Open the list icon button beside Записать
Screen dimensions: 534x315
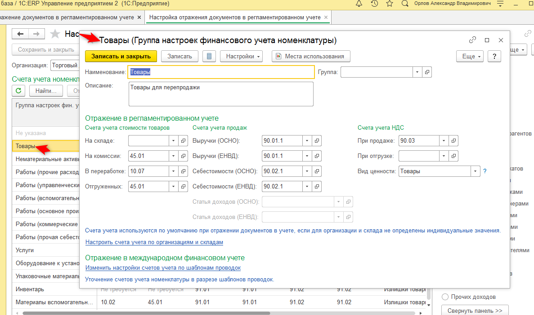[209, 56]
